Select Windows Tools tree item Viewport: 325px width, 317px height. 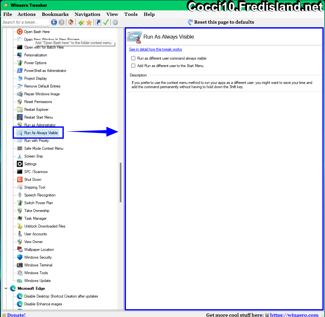pos(36,273)
